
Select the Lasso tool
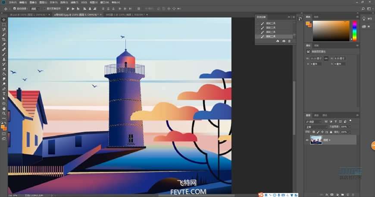pos(4,29)
